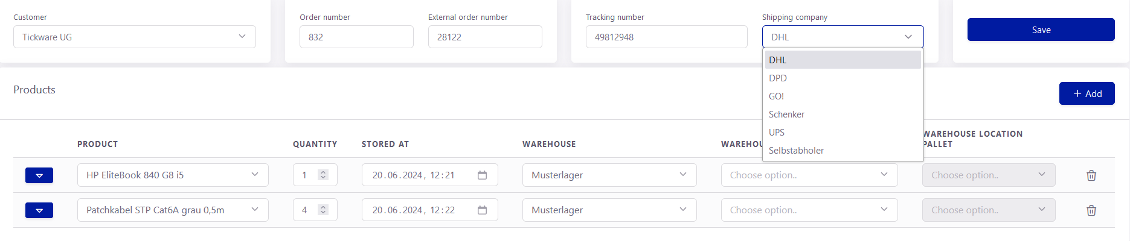Expand the Patchkabel row details
Screen dimensions: 1130x241
(39, 210)
